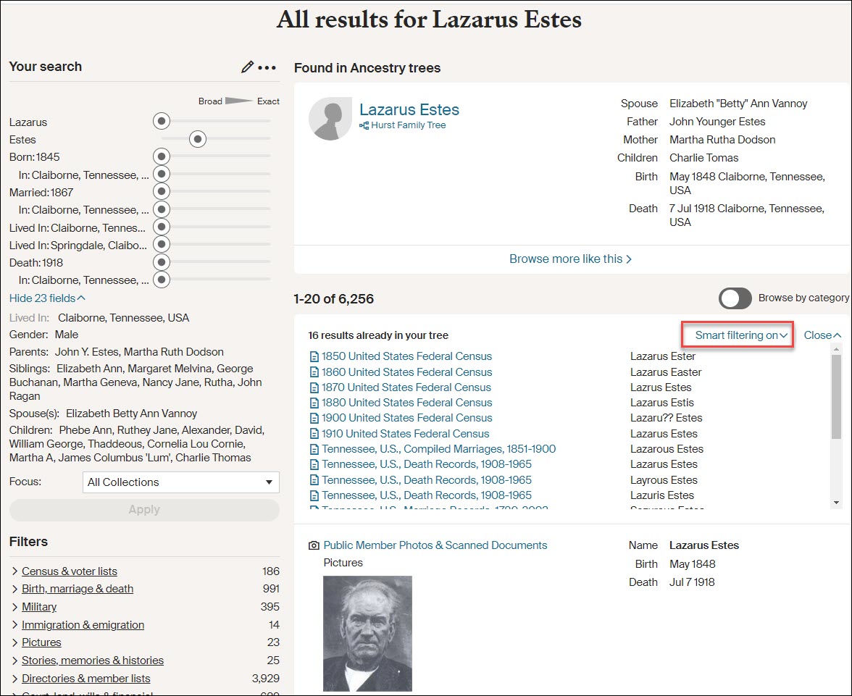Adjust the Estes surname slider handle
Image resolution: width=852 pixels, height=696 pixels.
pos(198,139)
